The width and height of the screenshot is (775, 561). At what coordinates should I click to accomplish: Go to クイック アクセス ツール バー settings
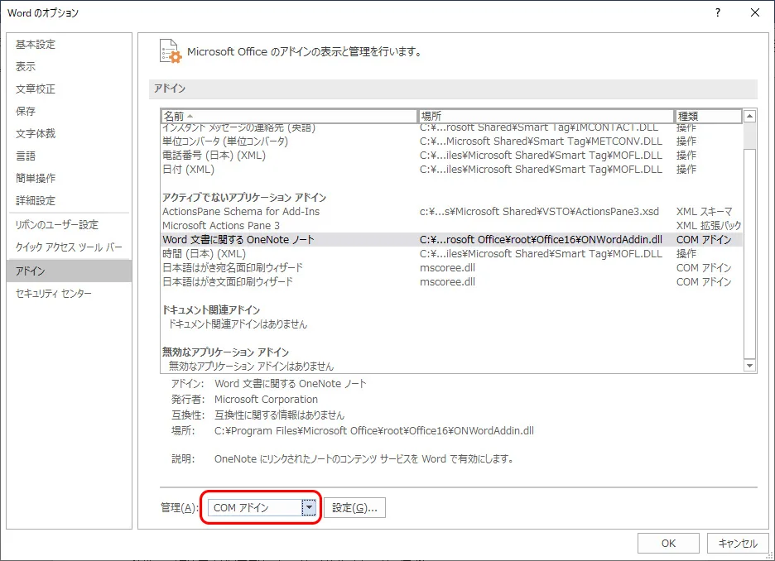(x=69, y=247)
